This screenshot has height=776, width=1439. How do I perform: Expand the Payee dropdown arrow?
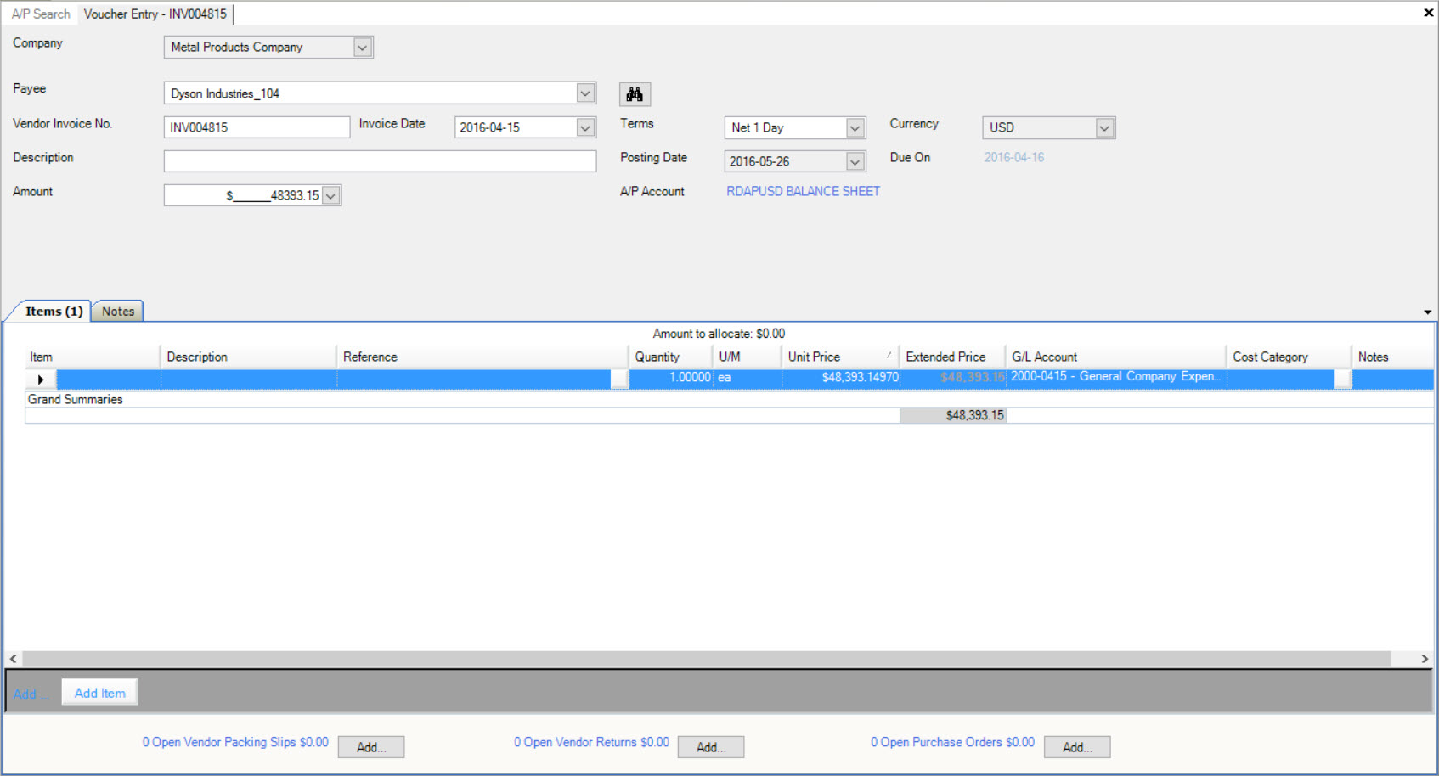click(x=585, y=93)
